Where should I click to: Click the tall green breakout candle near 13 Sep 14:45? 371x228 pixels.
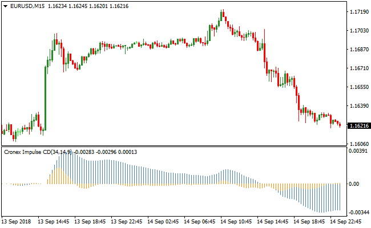click(46, 98)
